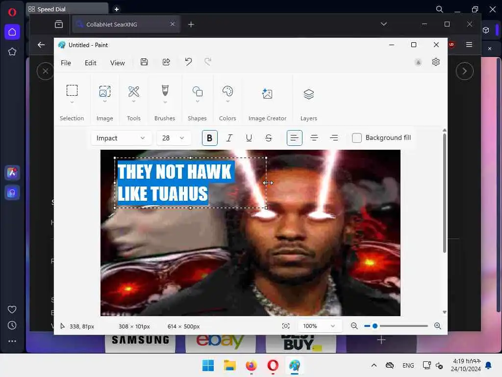The width and height of the screenshot is (502, 377).
Task: Click the Paint vertical scrollbar
Action: [x=444, y=193]
